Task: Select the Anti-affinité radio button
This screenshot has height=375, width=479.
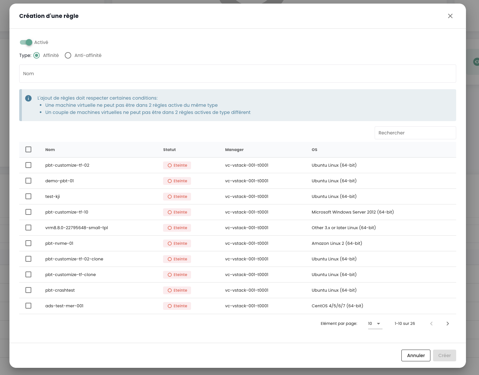Action: pyautogui.click(x=68, y=55)
